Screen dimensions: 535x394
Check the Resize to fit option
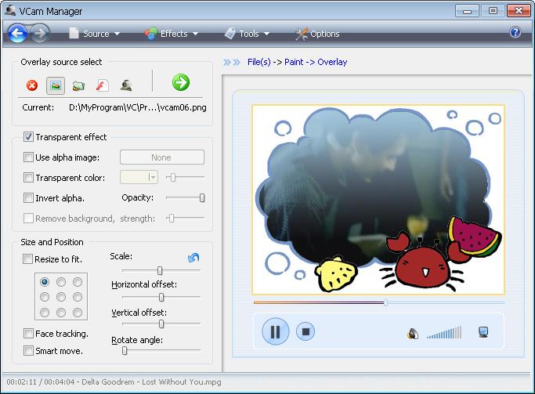(x=29, y=259)
